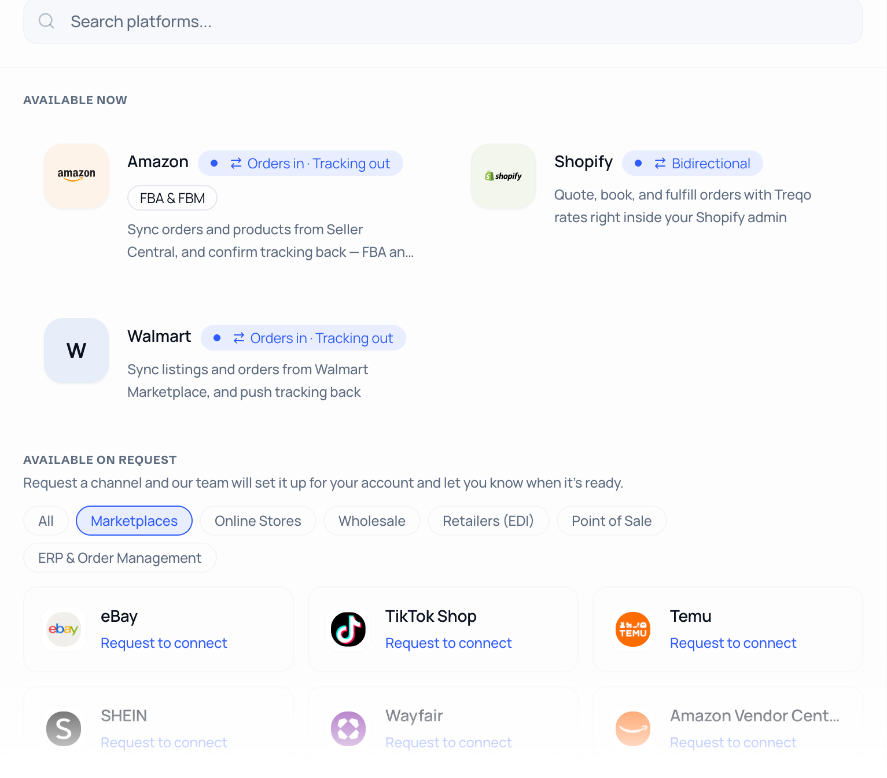Click the Wayfair logo icon

click(x=348, y=729)
